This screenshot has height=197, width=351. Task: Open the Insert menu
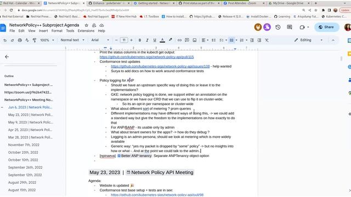click(x=43, y=31)
